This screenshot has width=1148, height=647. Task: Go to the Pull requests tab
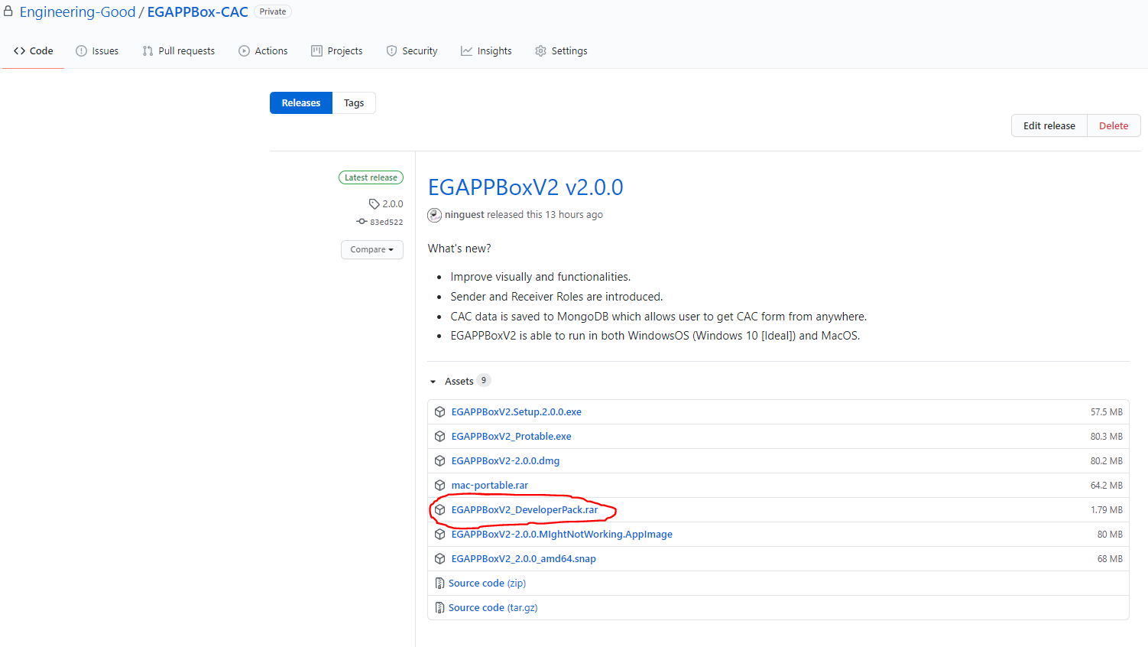pyautogui.click(x=179, y=51)
